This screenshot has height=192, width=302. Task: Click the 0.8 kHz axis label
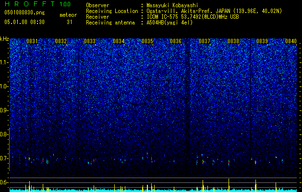3,134
